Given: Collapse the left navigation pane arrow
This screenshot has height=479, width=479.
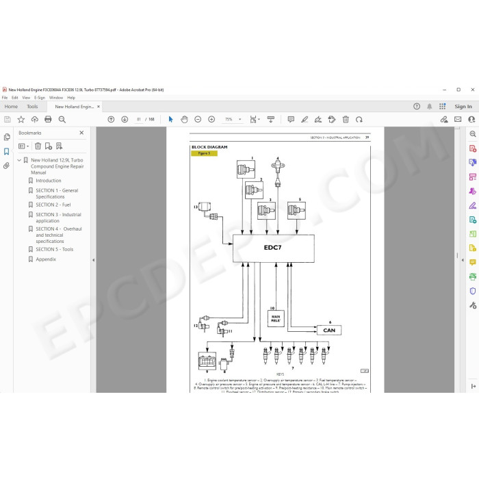Looking at the screenshot, I should (94, 260).
